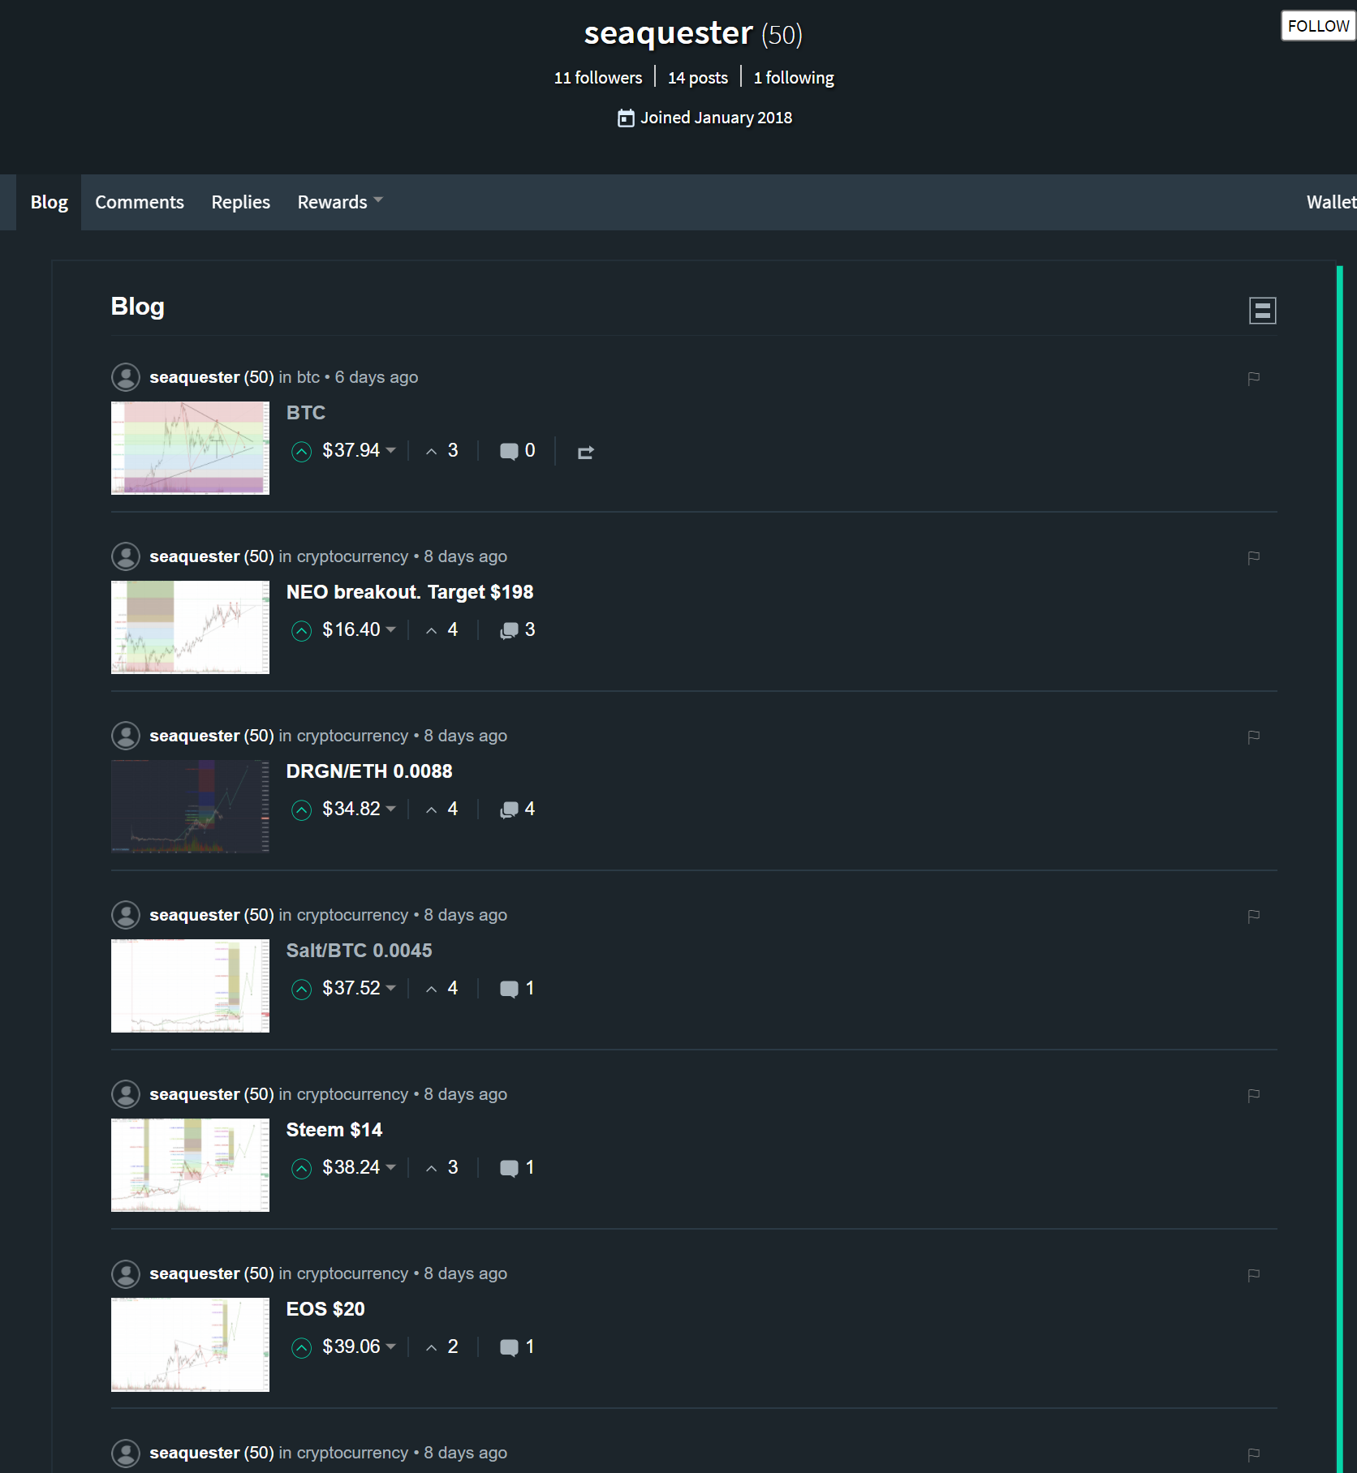
Task: Toggle the blog list layout icon
Action: pyautogui.click(x=1262, y=310)
